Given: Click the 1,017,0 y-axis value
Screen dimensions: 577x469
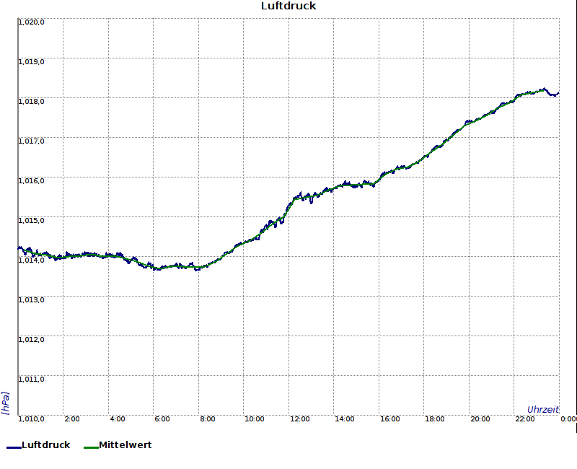Looking at the screenshot, I should click(x=31, y=141).
